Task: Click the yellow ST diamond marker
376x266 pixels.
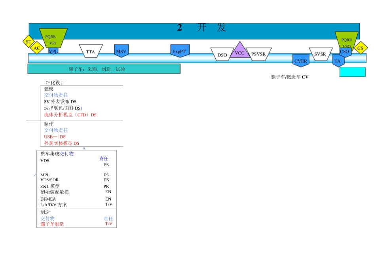Action: [28, 42]
